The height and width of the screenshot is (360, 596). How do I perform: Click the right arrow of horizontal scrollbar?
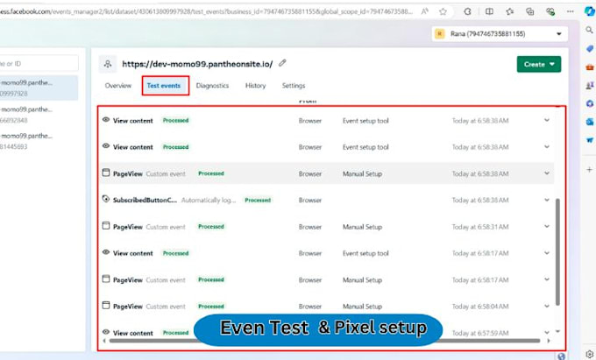tap(549, 341)
